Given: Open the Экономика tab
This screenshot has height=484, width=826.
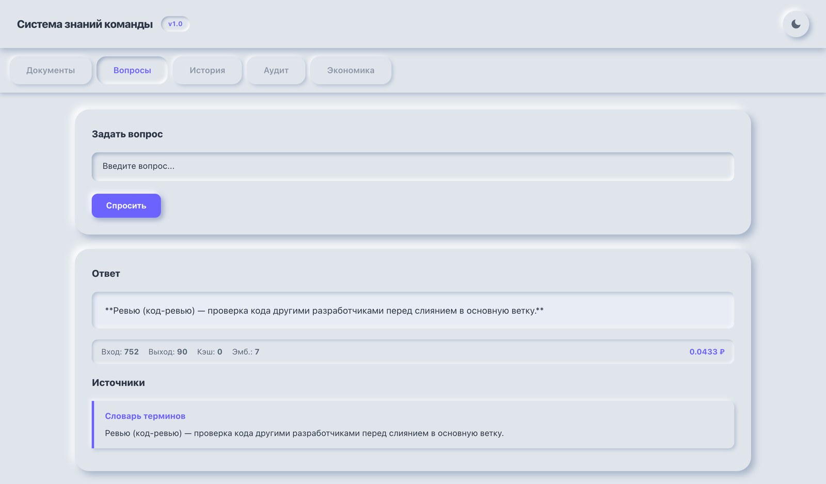Looking at the screenshot, I should [351, 70].
